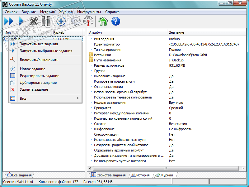Click the plus icon beside Новое задание
This screenshot has width=249, height=187.
click(13, 69)
